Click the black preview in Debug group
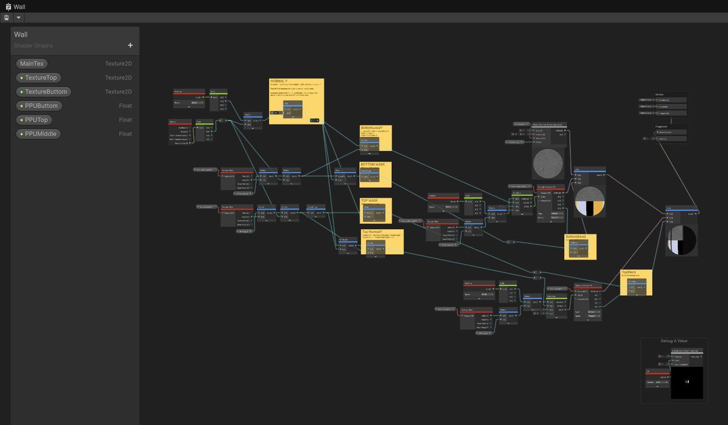The width and height of the screenshot is (728, 425). click(687, 383)
